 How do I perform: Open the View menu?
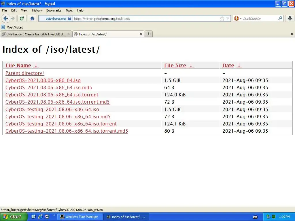click(x=24, y=10)
